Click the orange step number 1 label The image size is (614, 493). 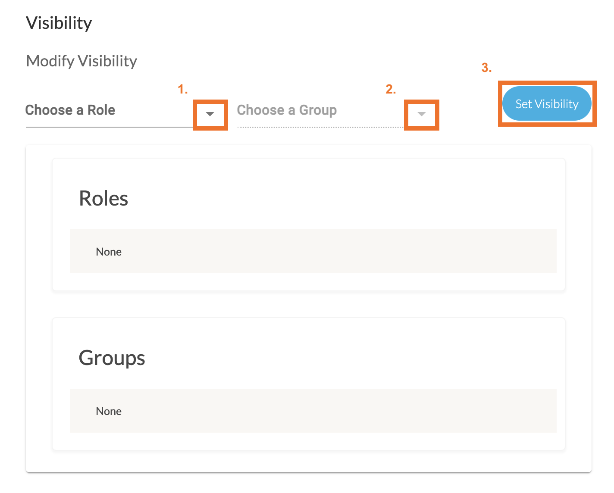point(183,89)
